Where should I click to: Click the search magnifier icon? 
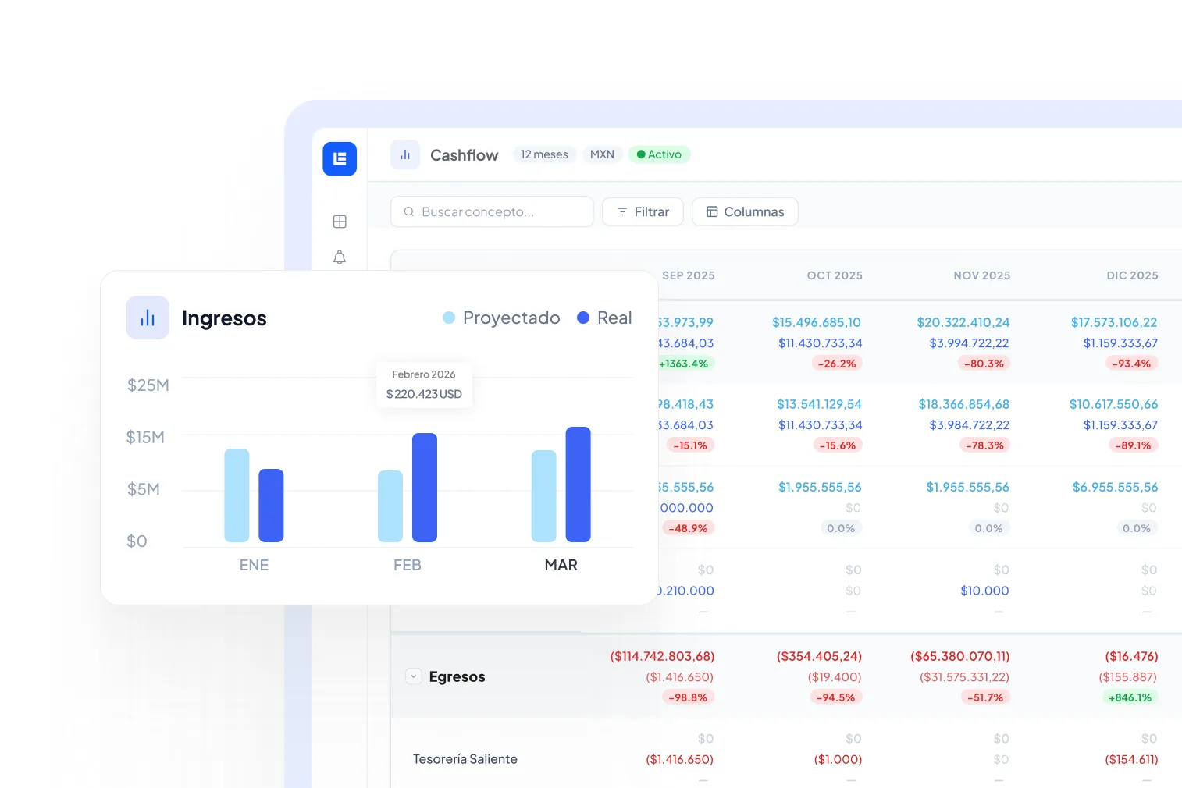409,211
